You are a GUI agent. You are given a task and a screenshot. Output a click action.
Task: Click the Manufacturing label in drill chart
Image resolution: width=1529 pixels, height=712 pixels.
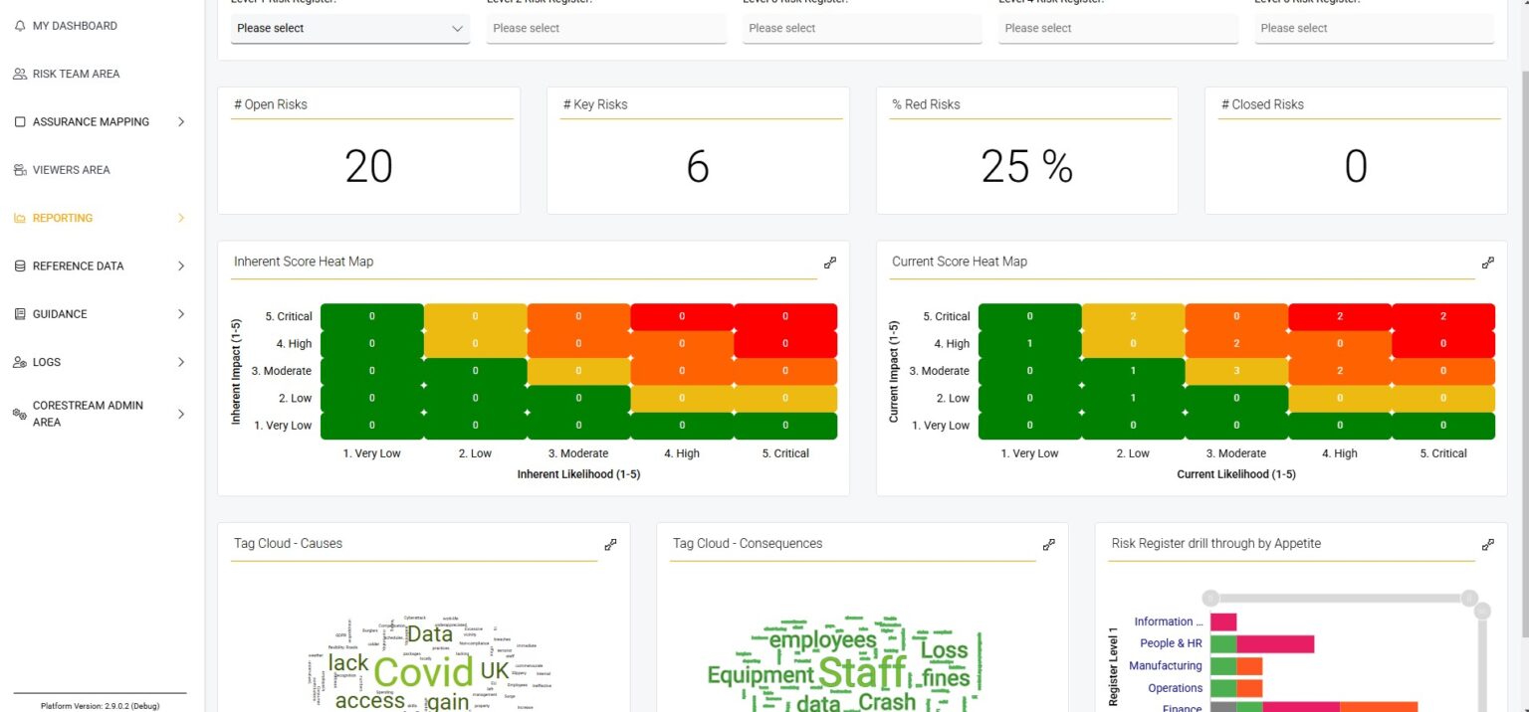1165,665
